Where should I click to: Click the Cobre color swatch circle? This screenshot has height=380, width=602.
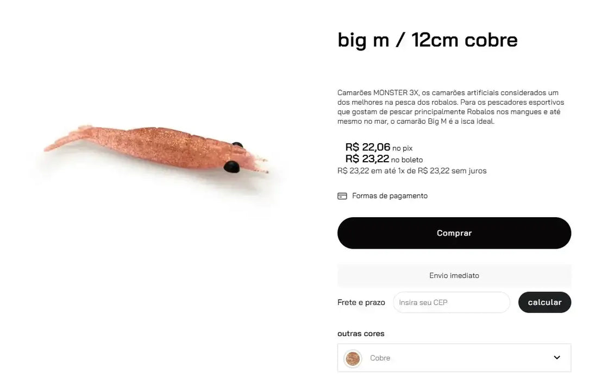(353, 358)
